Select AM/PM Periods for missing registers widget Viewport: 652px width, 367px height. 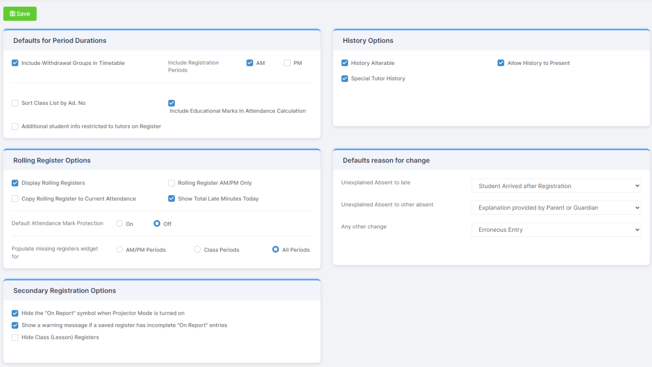click(119, 249)
